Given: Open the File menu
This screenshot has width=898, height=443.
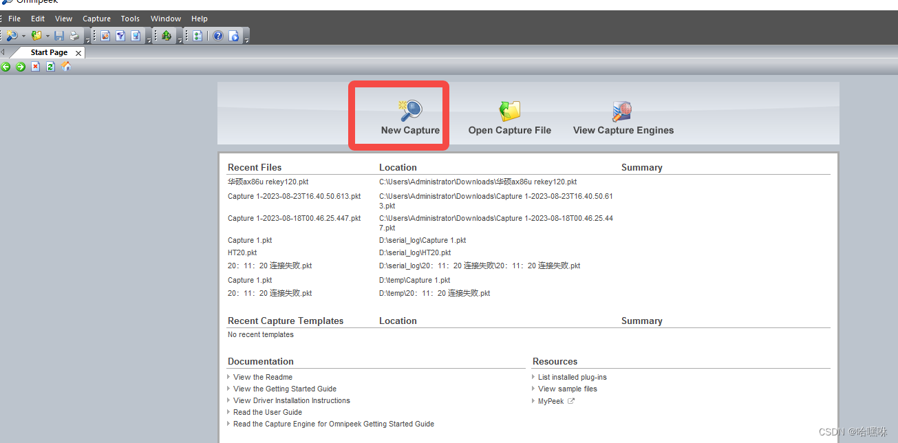Looking at the screenshot, I should pyautogui.click(x=14, y=19).
